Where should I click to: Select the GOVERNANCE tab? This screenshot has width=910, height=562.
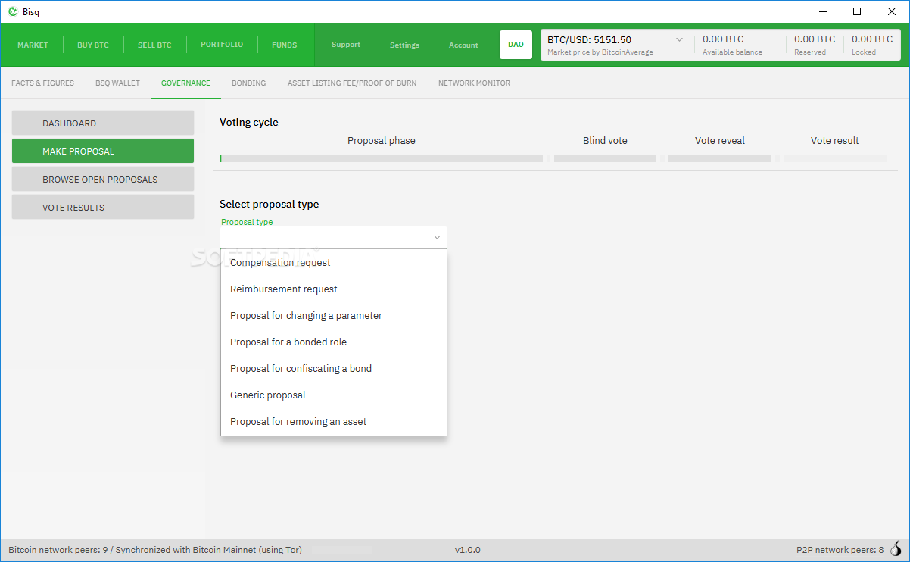(x=185, y=83)
